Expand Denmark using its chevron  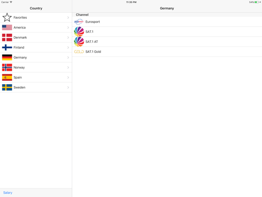(x=68, y=38)
